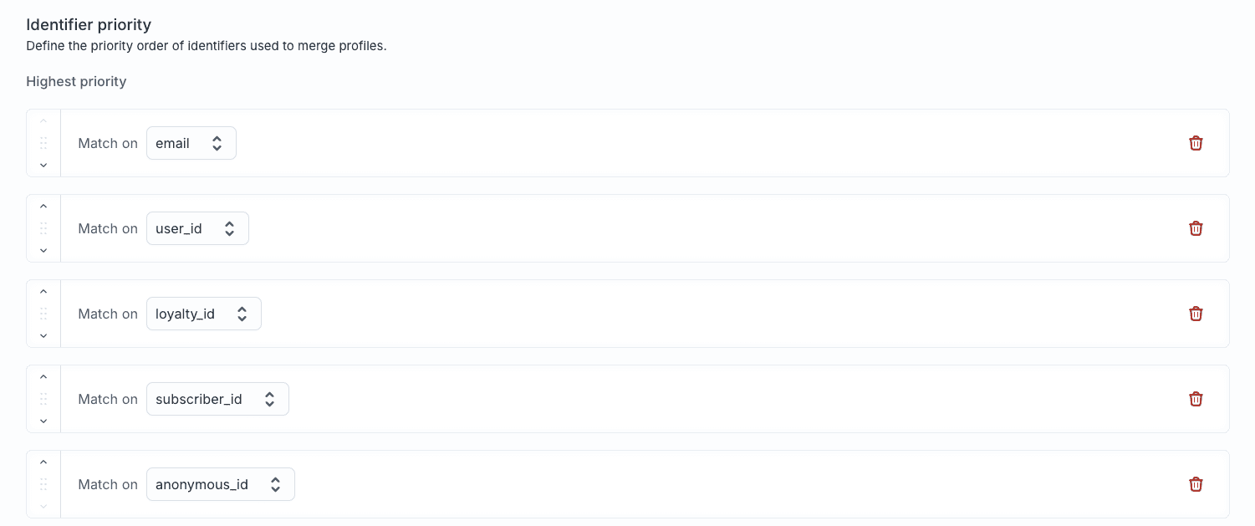Delete the email identifier row
1255x526 pixels.
pos(1196,143)
